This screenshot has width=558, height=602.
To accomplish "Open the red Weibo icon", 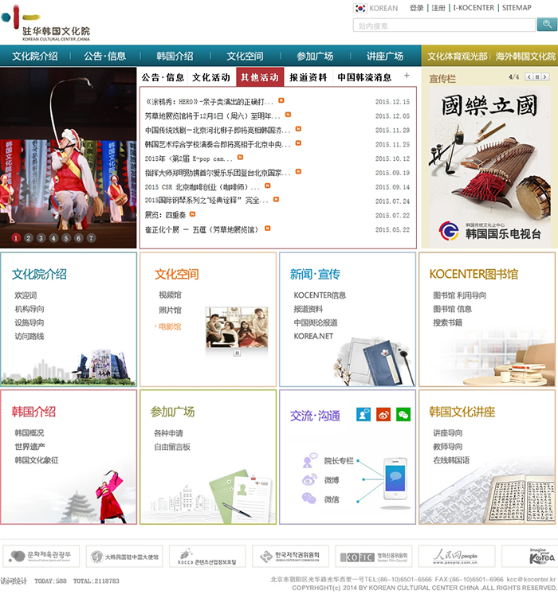I will [383, 414].
